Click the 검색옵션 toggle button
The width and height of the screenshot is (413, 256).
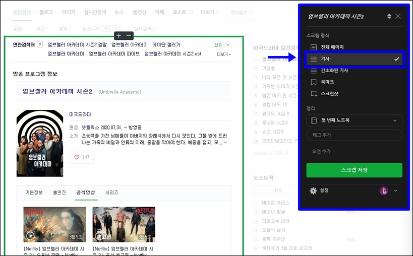coord(242,13)
